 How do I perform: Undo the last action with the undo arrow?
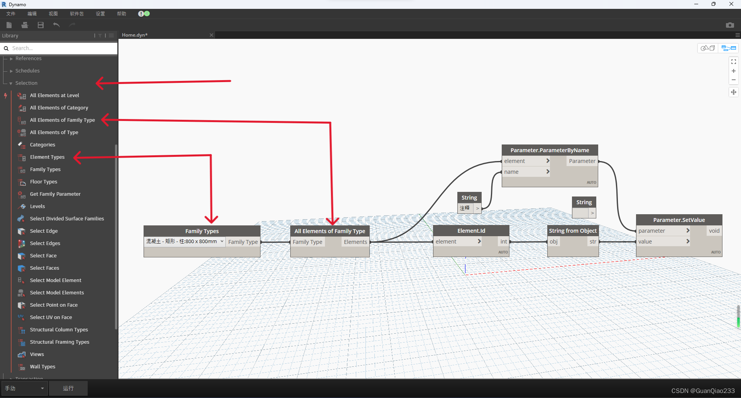[56, 25]
